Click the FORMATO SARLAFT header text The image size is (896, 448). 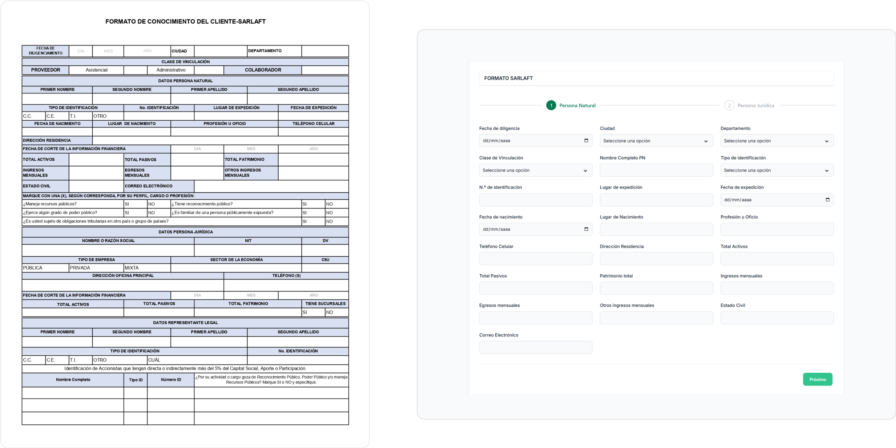coord(508,78)
